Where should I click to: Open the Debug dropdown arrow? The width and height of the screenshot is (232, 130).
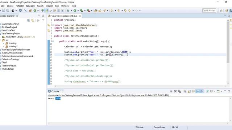(x=71, y=10)
